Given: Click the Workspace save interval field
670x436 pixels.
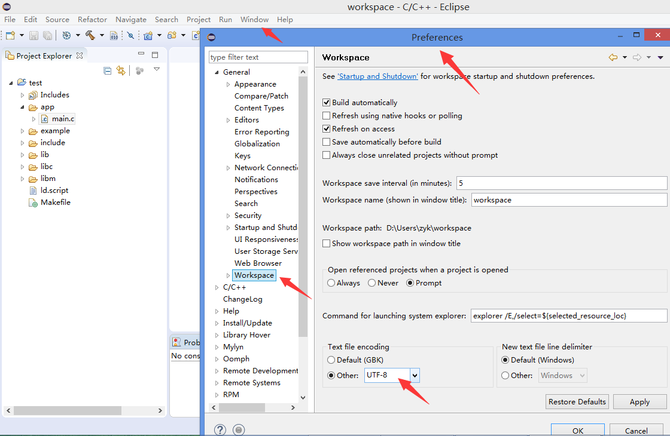Looking at the screenshot, I should coord(562,183).
